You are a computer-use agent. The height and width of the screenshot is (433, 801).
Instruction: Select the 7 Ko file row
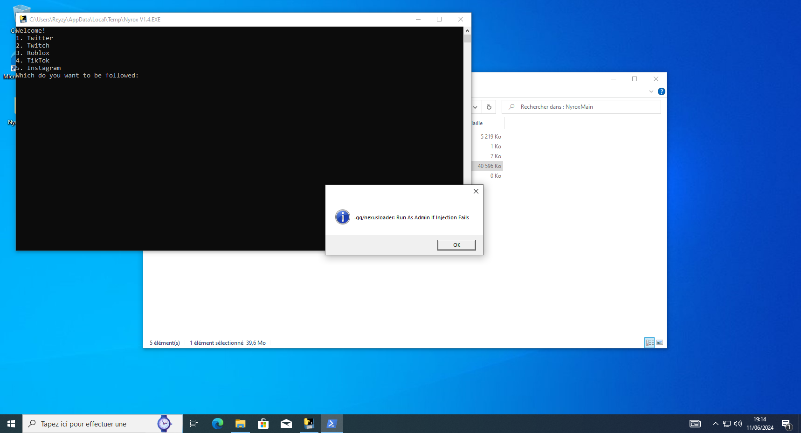tap(487, 156)
